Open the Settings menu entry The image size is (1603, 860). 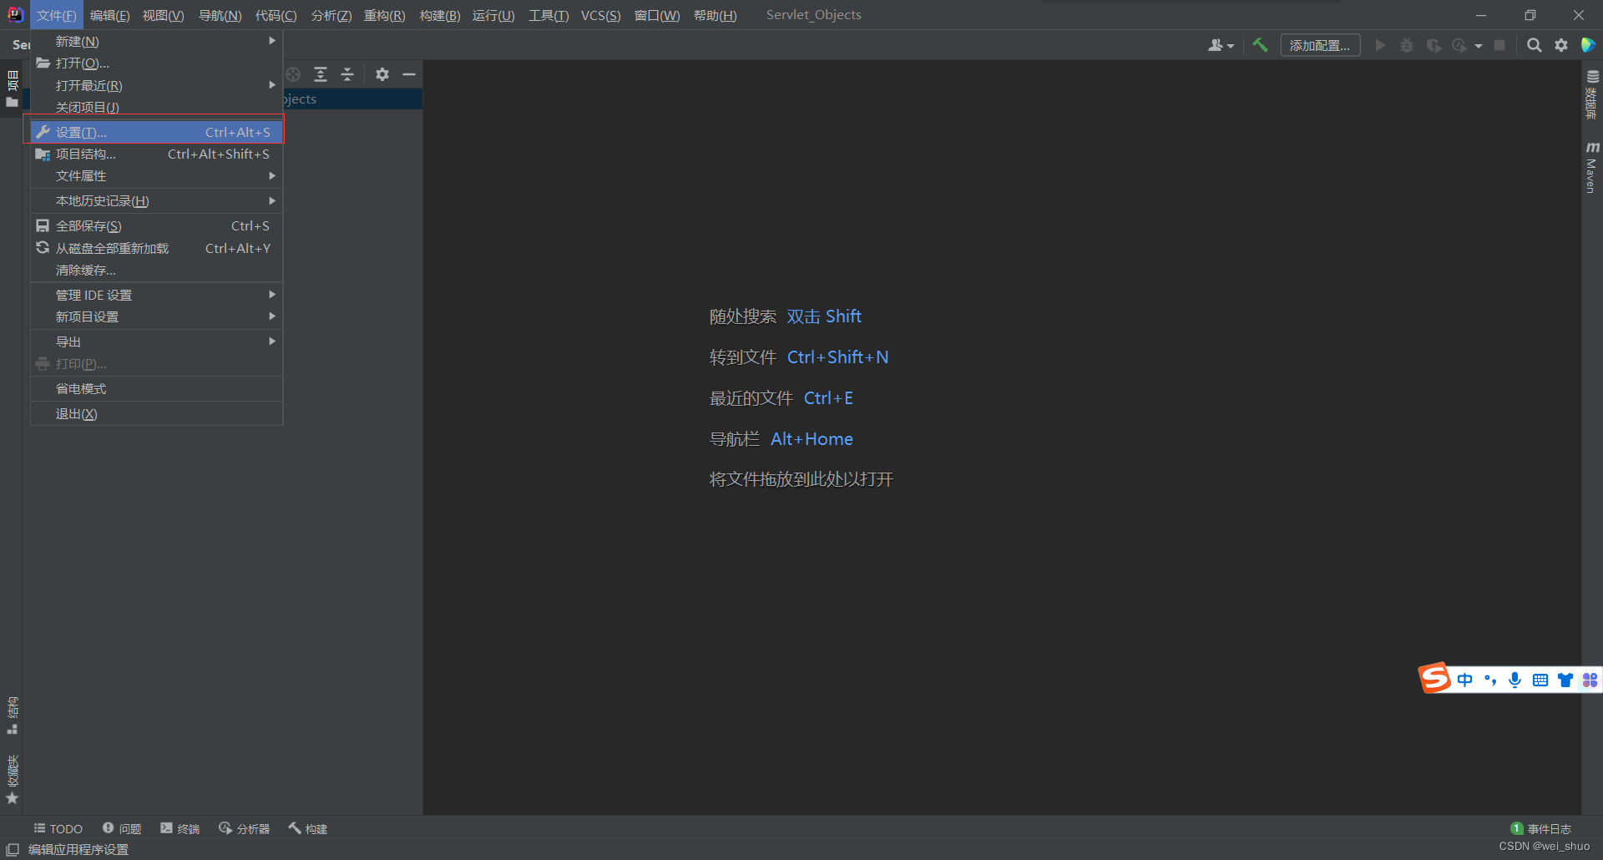(157, 132)
